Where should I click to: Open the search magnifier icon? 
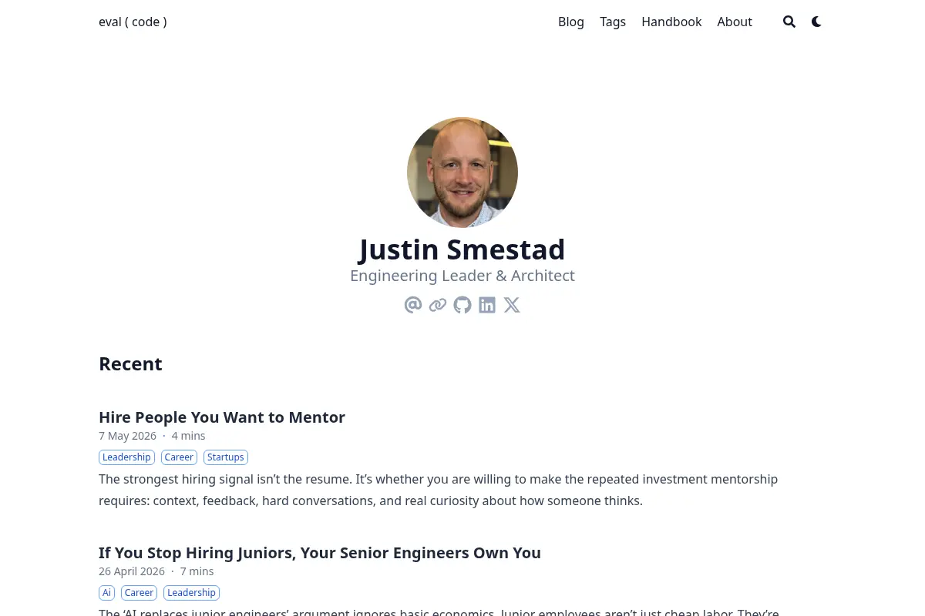[x=789, y=22]
